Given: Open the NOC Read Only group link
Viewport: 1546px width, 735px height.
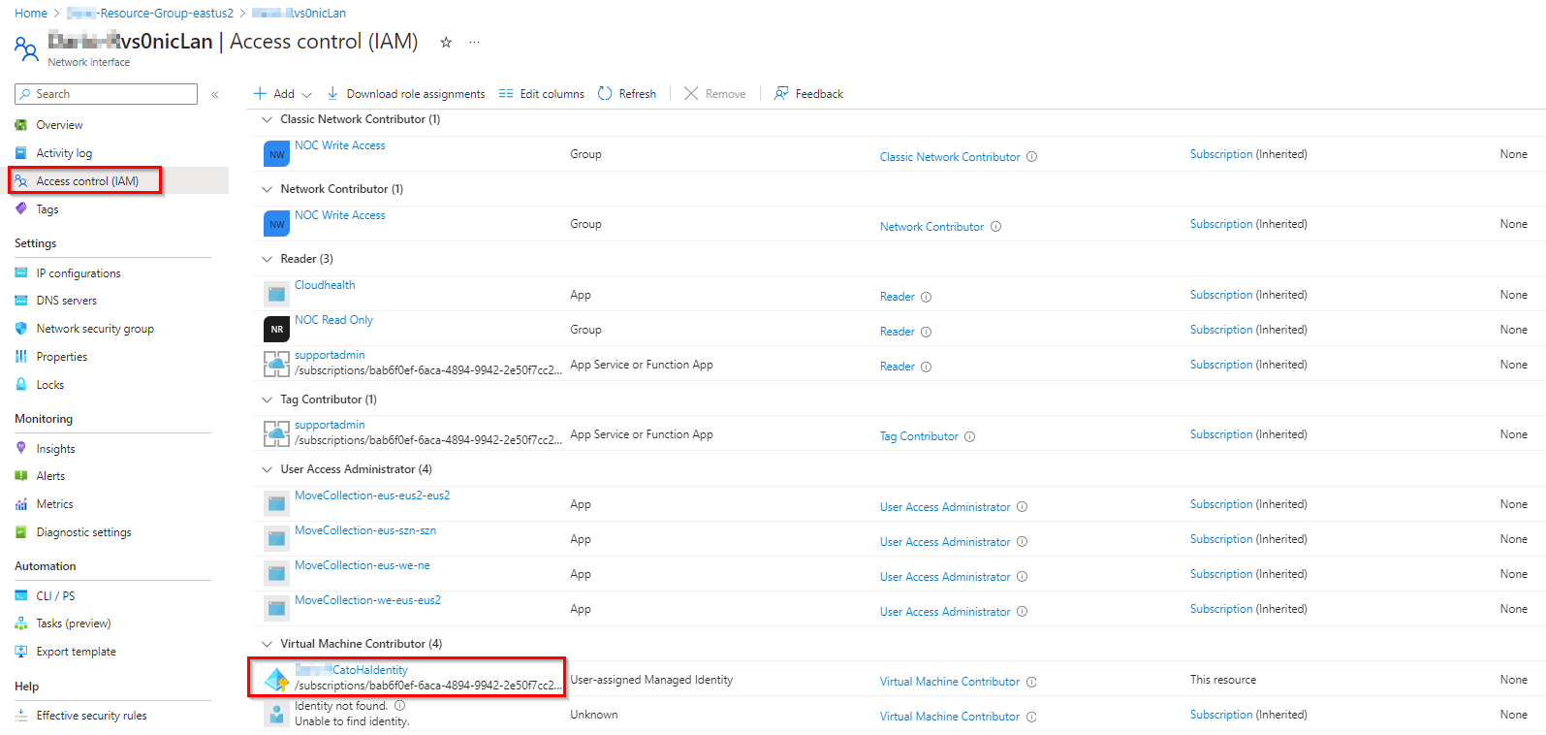Looking at the screenshot, I should pyautogui.click(x=333, y=320).
